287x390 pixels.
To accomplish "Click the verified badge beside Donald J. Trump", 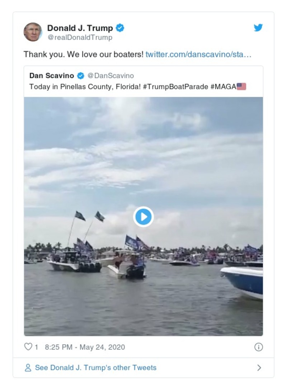I will click(120, 28).
